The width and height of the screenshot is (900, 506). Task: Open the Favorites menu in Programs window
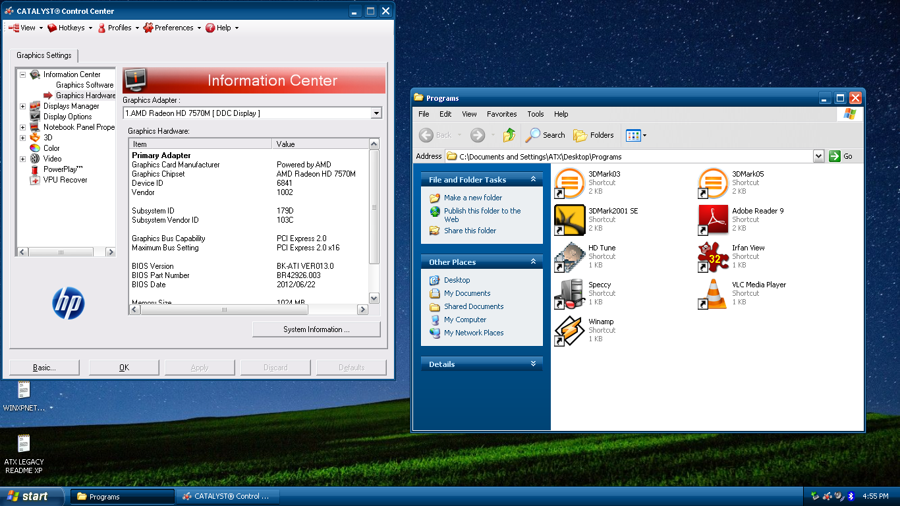[x=501, y=114]
